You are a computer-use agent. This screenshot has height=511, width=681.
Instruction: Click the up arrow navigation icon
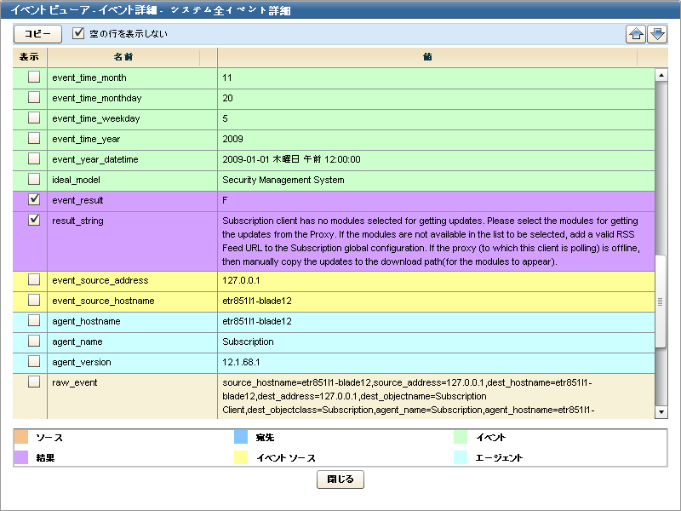click(636, 34)
